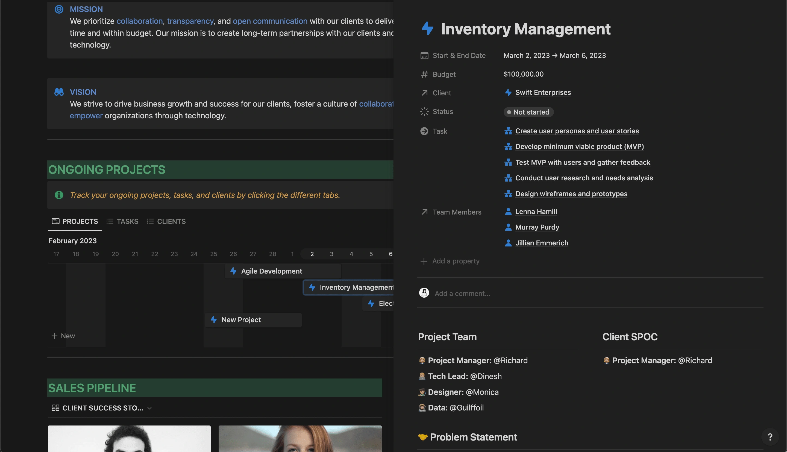Click the transparency link in MISSION text
Viewport: 787px width, 452px height.
[x=190, y=21]
